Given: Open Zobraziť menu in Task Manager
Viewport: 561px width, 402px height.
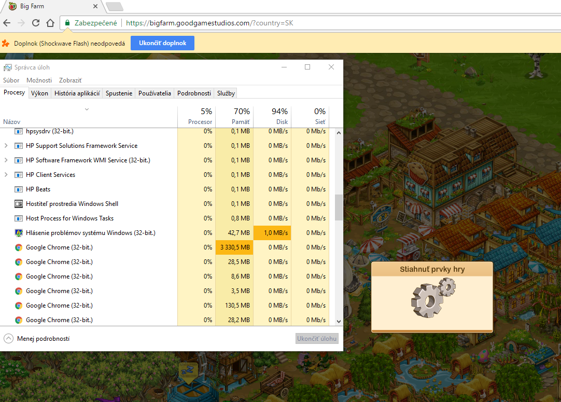Looking at the screenshot, I should 71,80.
